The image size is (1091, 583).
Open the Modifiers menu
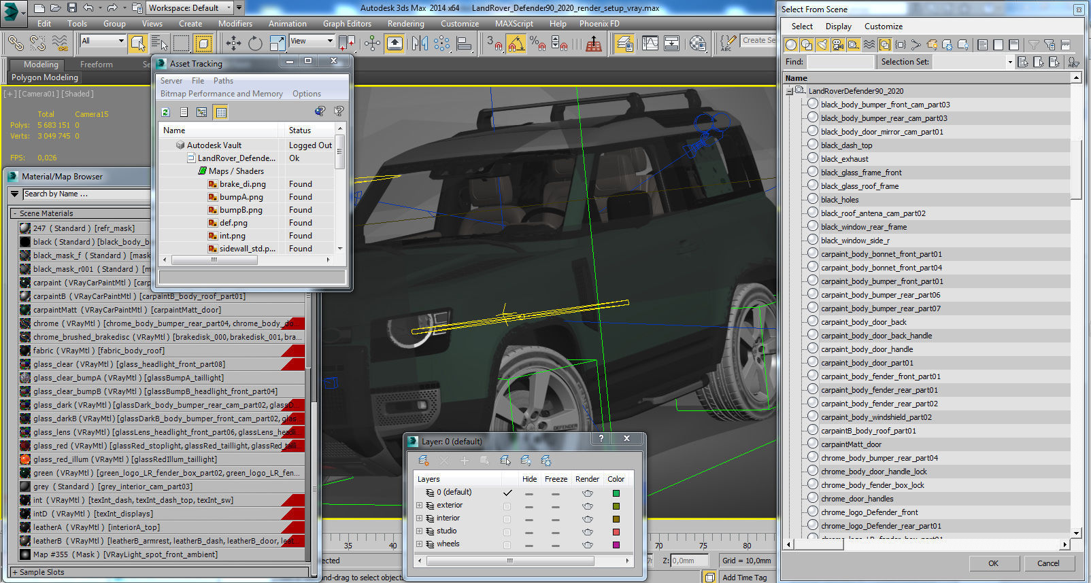pos(235,24)
